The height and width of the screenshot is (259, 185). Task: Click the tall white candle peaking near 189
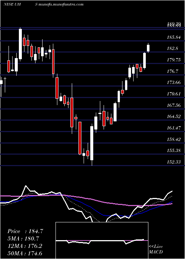click(x=20, y=44)
